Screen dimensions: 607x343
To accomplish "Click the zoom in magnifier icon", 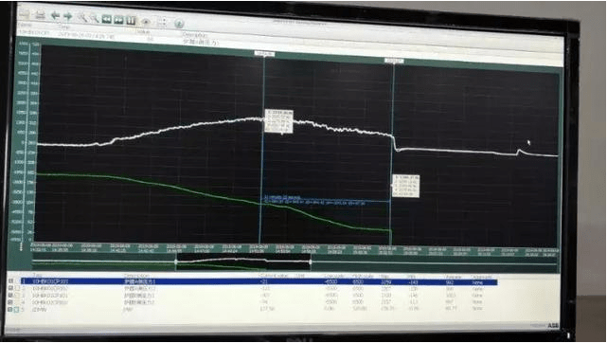I will [81, 17].
